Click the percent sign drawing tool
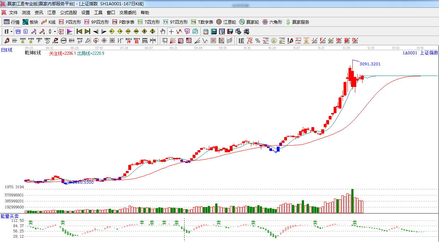 click(x=258, y=41)
